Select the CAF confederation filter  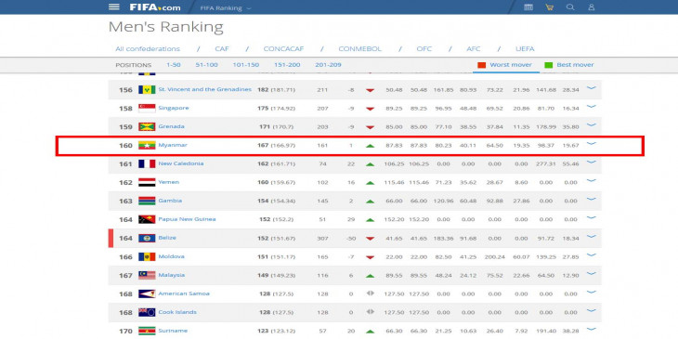pos(222,49)
